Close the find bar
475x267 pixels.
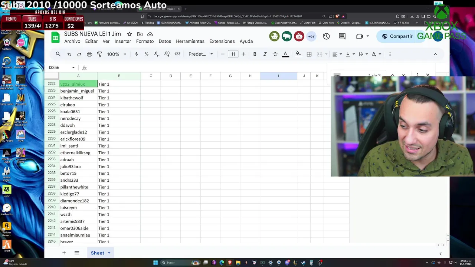tap(427, 75)
